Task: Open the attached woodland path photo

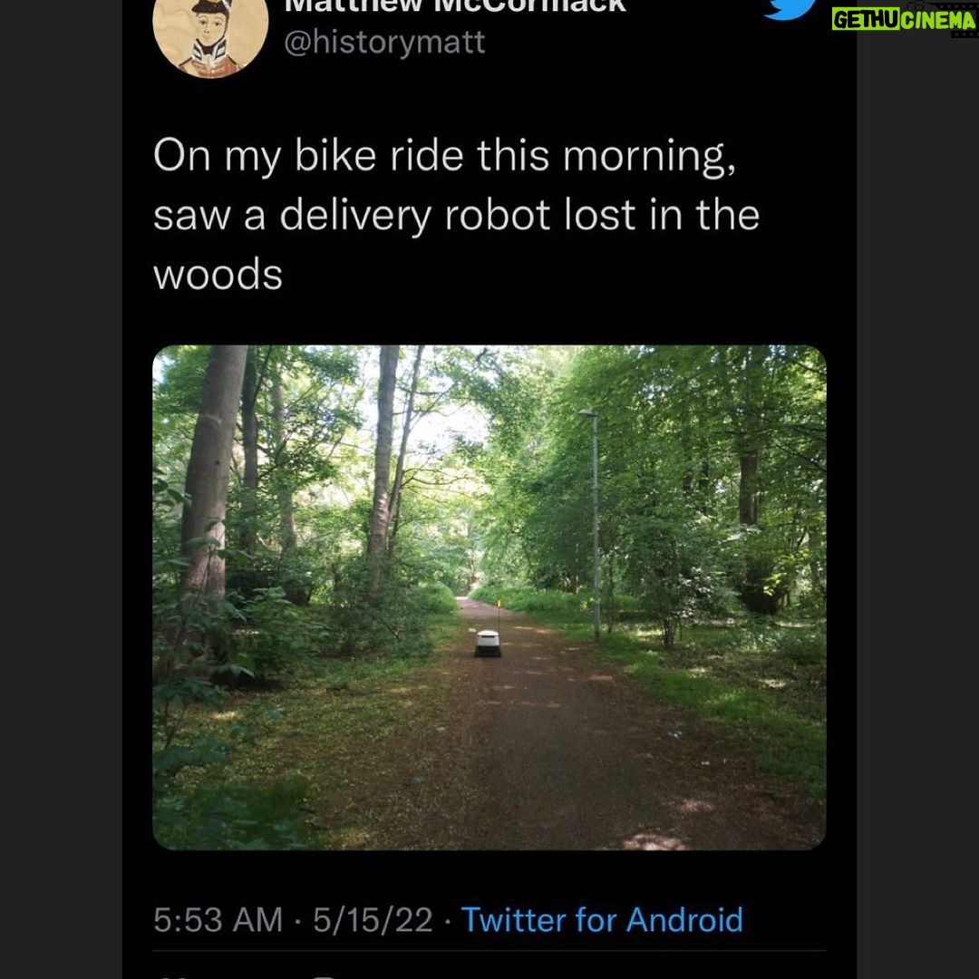Action: (489, 596)
